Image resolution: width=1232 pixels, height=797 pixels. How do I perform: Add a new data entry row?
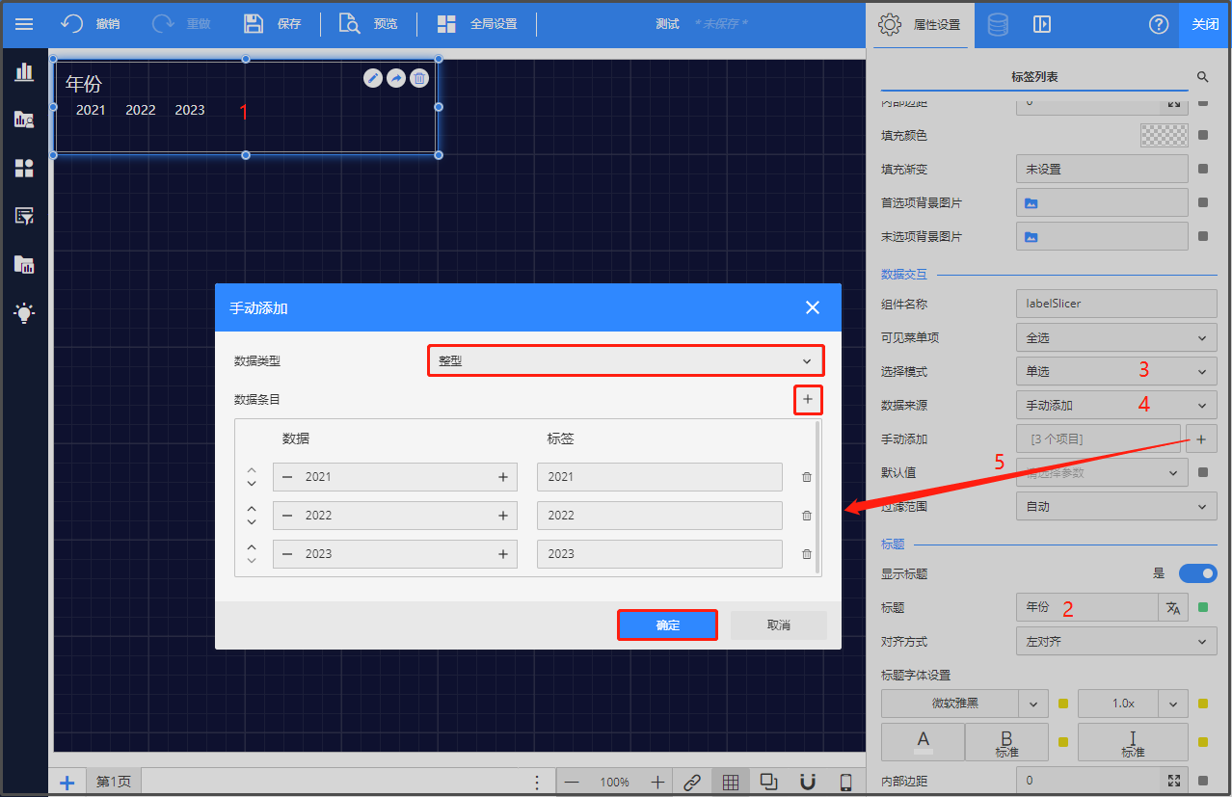click(808, 399)
